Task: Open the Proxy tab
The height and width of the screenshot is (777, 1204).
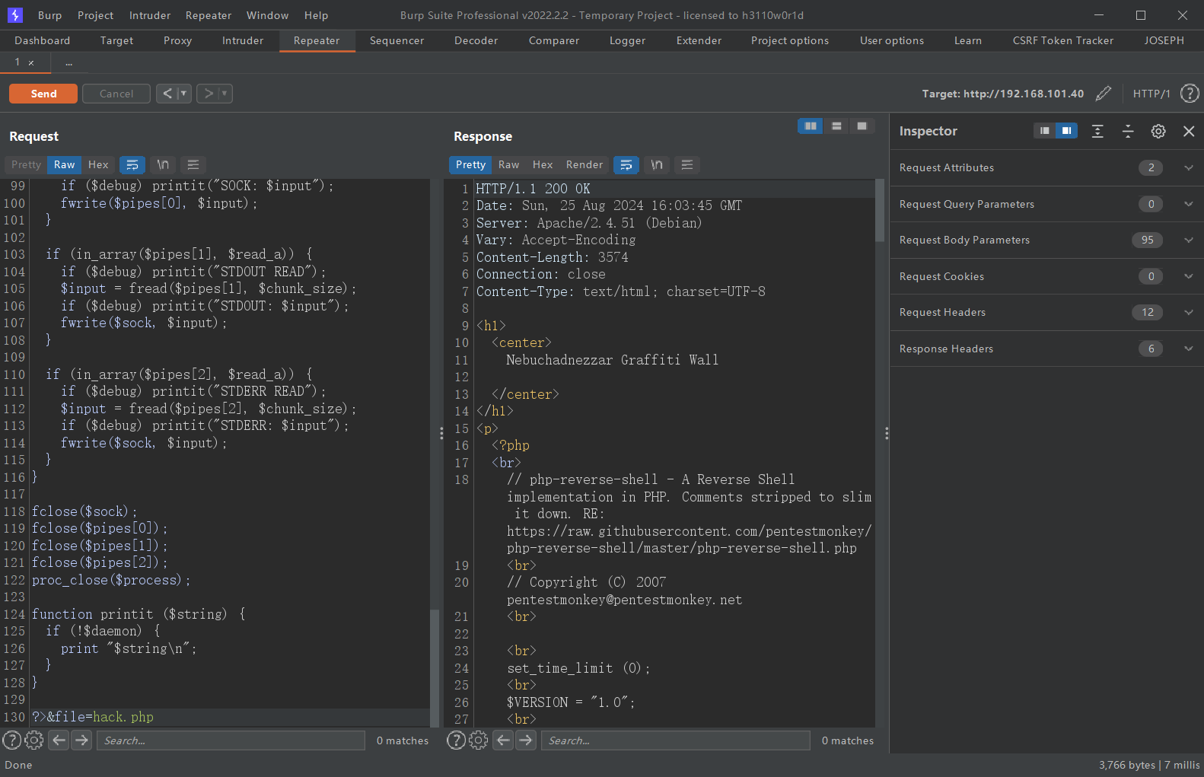Action: (x=177, y=40)
